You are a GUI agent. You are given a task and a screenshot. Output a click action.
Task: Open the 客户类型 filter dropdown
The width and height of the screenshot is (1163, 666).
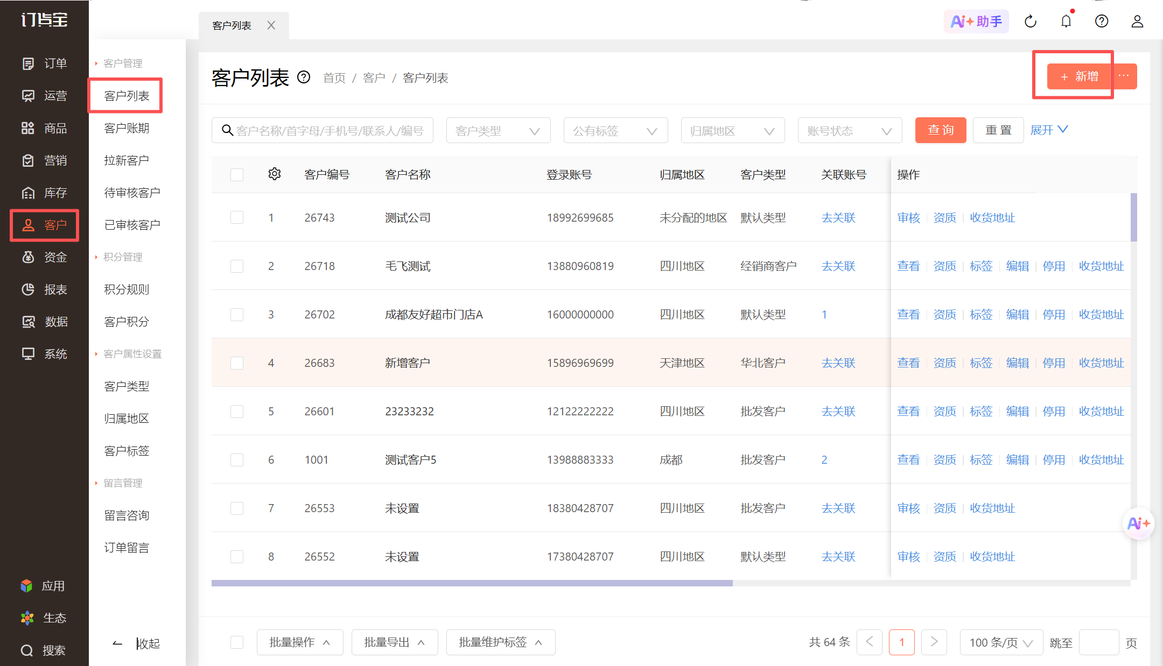point(498,131)
